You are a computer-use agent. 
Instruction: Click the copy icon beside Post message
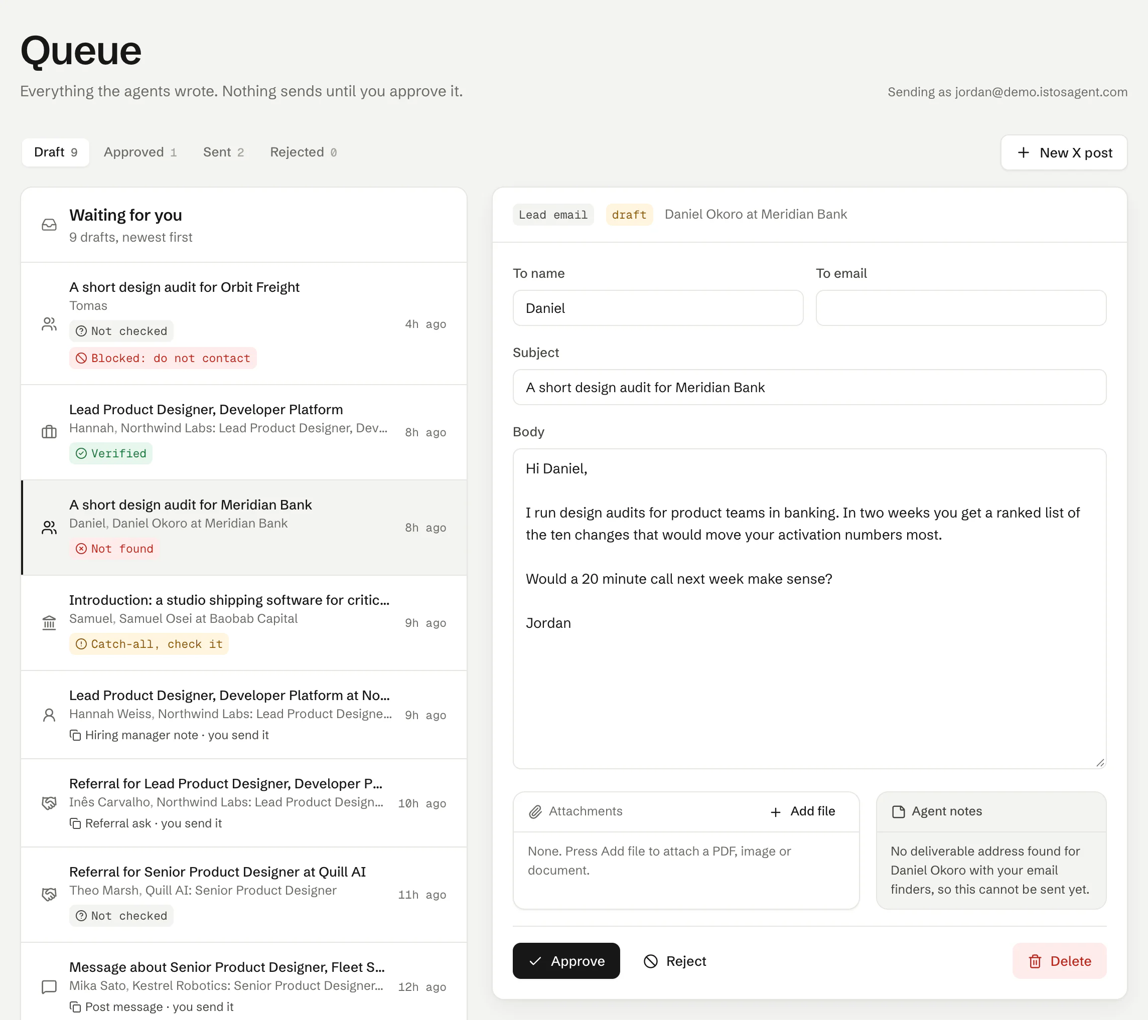(75, 1006)
